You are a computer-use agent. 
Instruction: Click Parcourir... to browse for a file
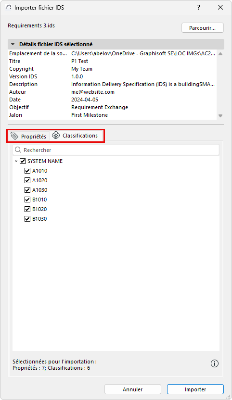coord(202,28)
